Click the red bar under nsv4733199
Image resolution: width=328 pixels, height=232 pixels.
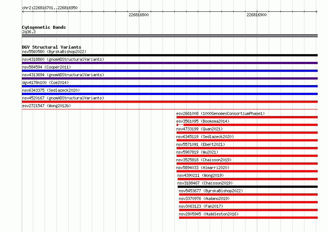coord(247,133)
